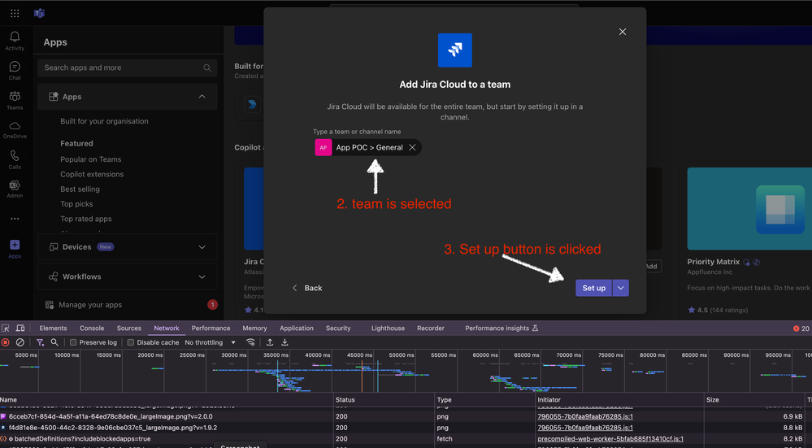Toggle the network filter funnel

[40, 342]
